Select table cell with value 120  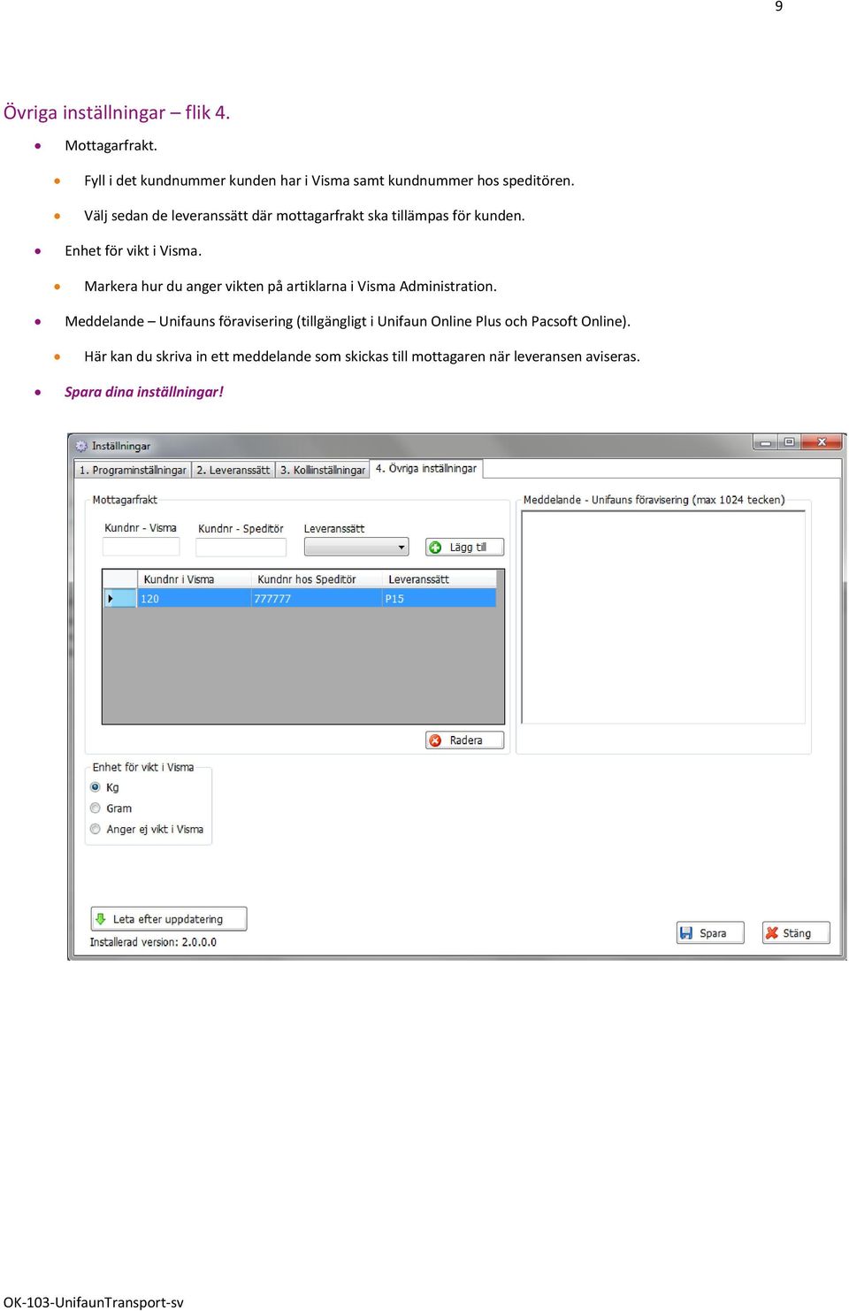click(194, 599)
